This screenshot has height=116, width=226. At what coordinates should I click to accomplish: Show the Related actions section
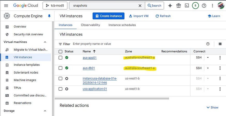tap(212, 107)
